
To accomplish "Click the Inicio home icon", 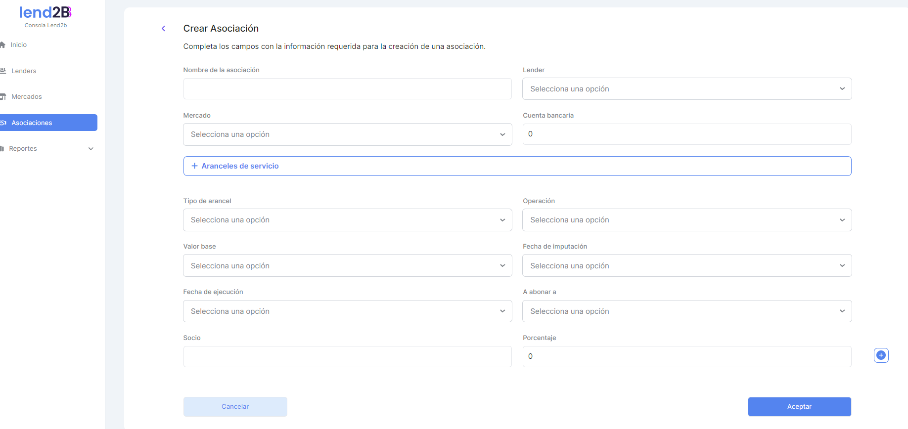I will tap(2, 45).
